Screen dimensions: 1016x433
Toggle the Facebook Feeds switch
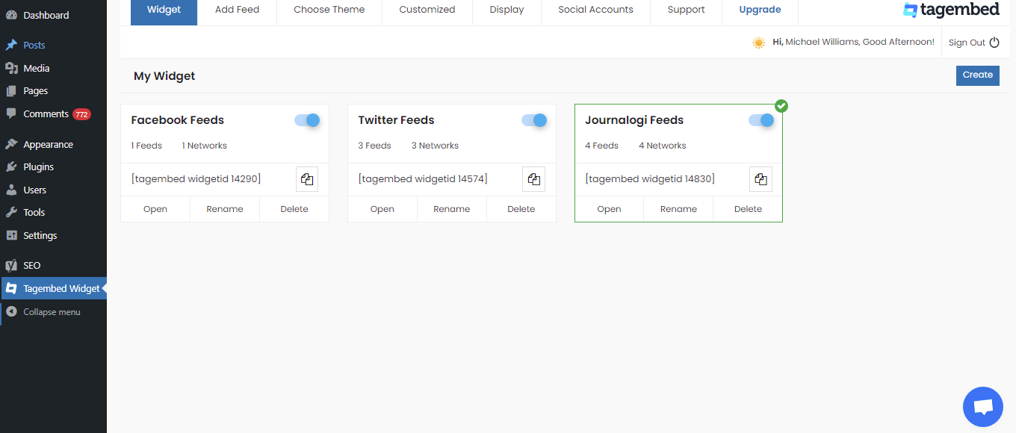[x=307, y=120]
